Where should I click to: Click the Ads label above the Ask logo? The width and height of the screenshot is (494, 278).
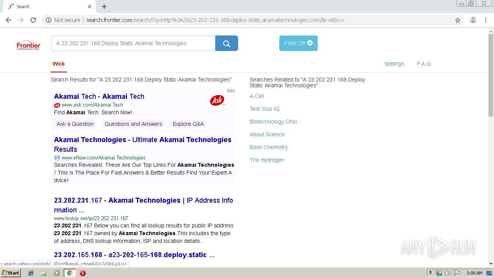(231, 91)
